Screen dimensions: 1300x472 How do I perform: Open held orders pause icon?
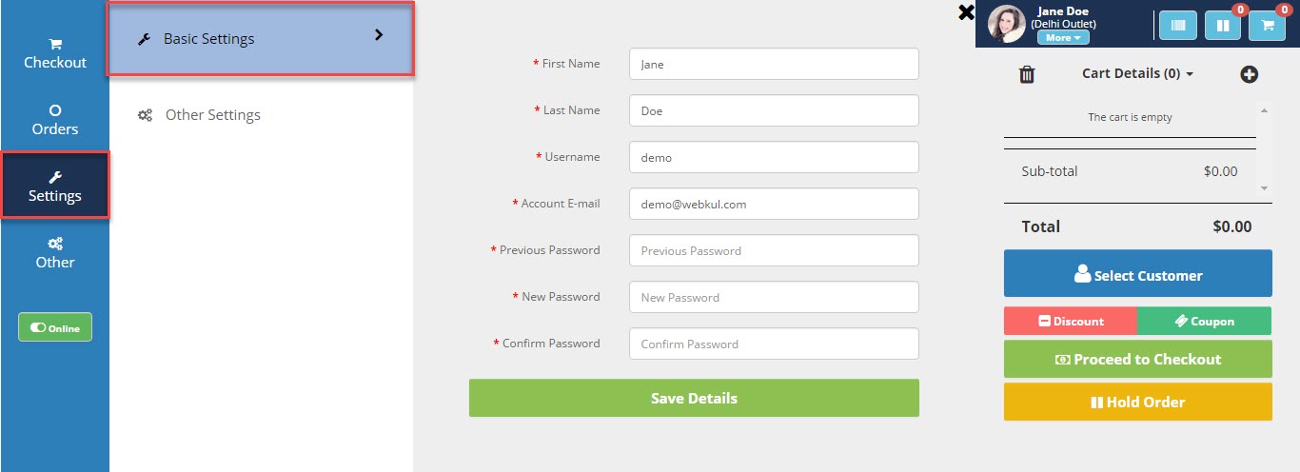pyautogui.click(x=1222, y=26)
